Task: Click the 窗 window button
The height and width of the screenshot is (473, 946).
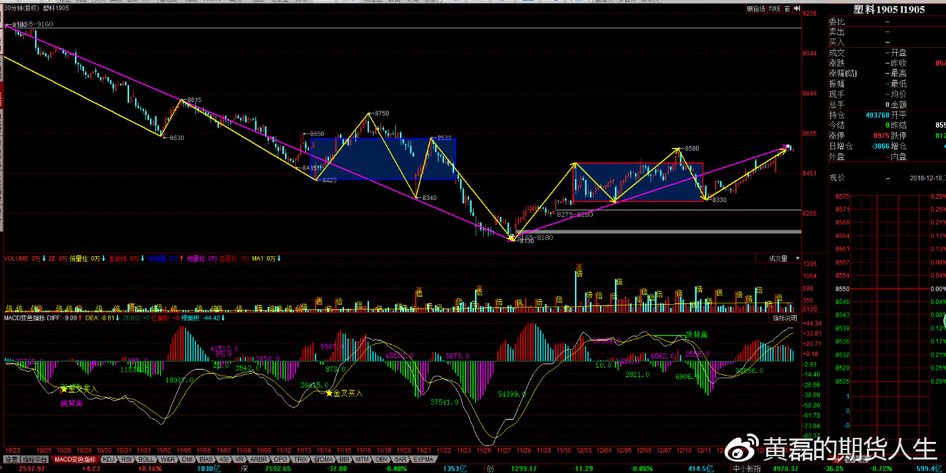Action: pyautogui.click(x=787, y=9)
